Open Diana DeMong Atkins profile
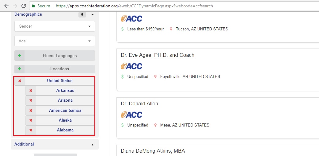 (153, 151)
